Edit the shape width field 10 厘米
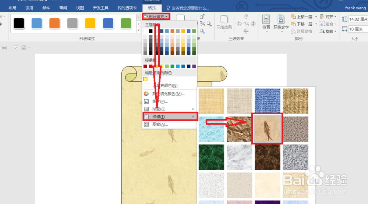The height and width of the screenshot is (204, 368). coord(358,29)
